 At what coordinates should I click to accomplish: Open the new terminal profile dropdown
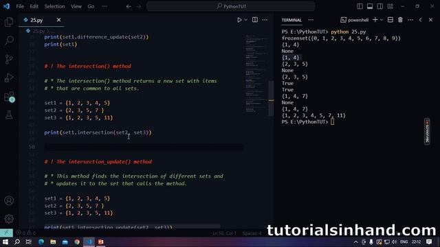coord(382,20)
